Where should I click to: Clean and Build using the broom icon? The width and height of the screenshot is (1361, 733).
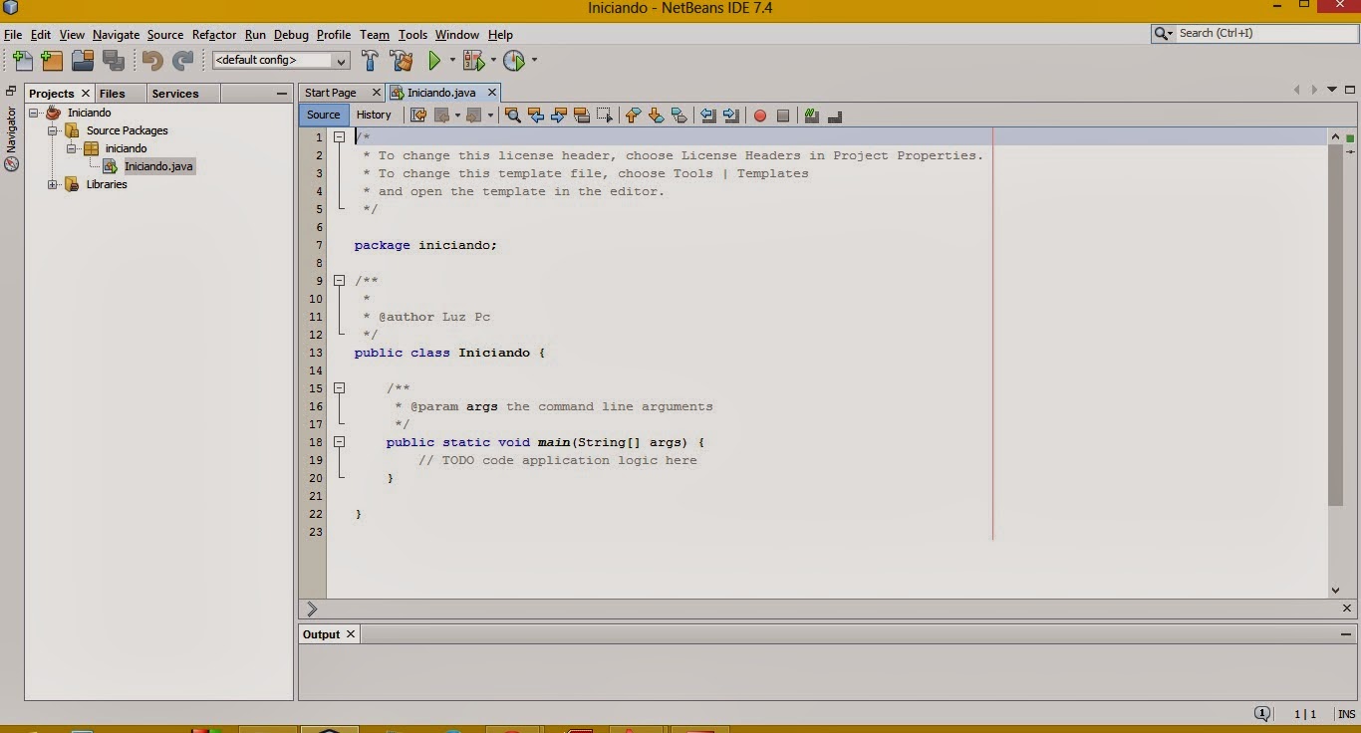tap(401, 60)
